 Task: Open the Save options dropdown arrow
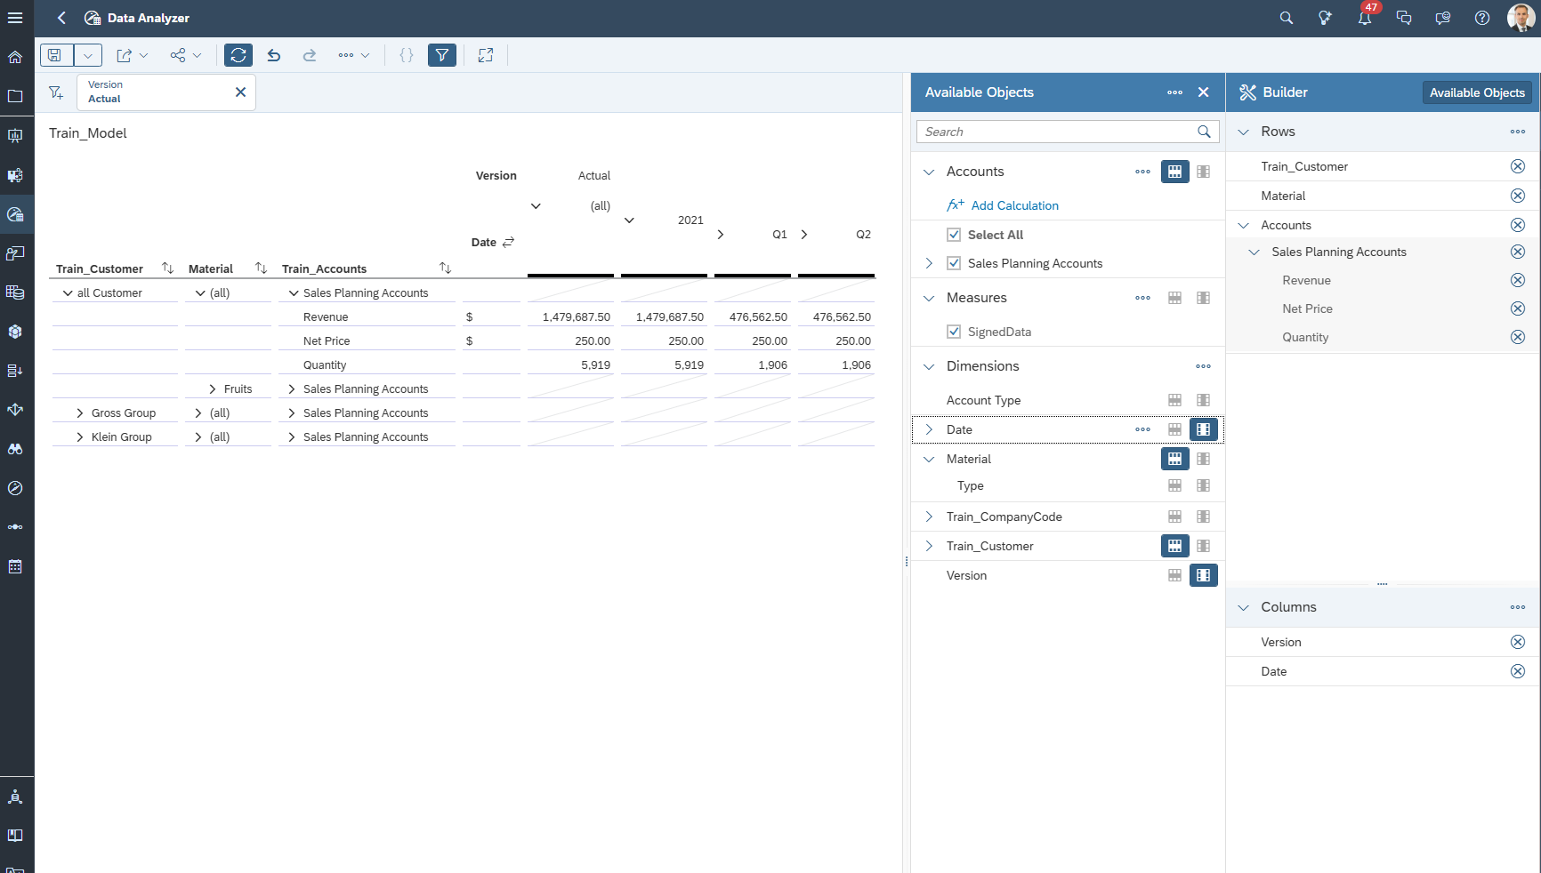point(88,55)
